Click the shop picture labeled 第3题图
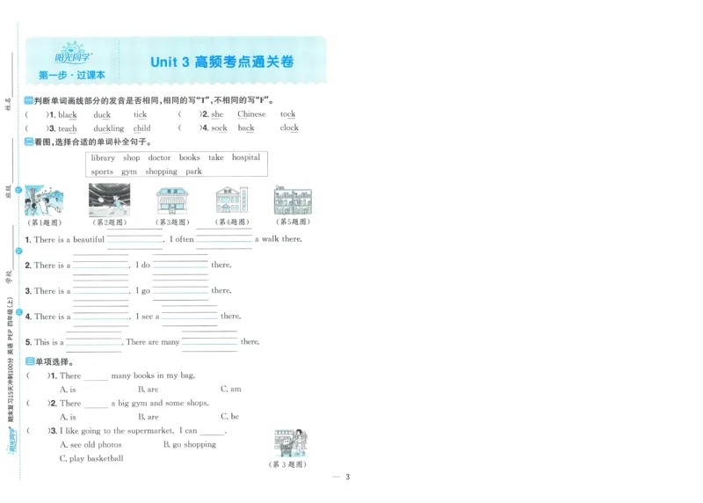 click(172, 200)
